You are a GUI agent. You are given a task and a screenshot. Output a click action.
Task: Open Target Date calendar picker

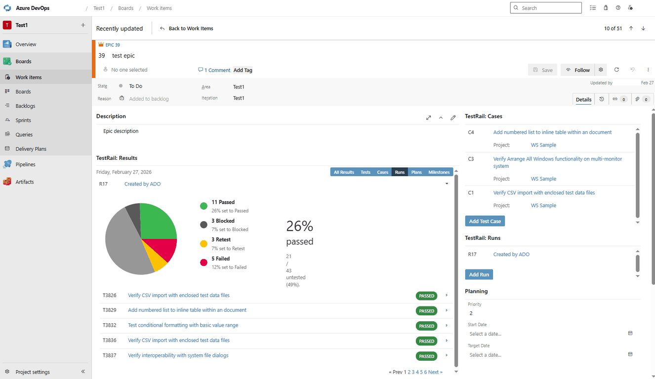pyautogui.click(x=630, y=354)
